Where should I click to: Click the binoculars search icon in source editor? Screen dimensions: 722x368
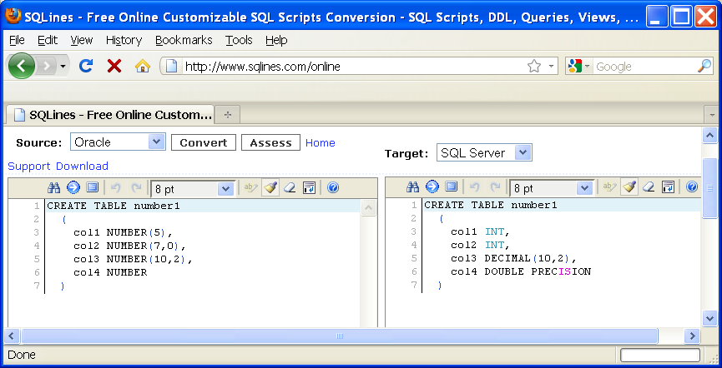[54, 187]
